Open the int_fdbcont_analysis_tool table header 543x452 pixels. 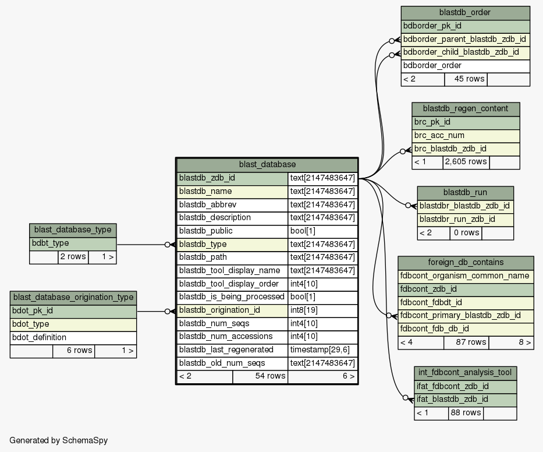(465, 373)
